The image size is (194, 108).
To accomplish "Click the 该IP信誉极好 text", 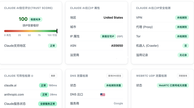I will click(31, 26).
